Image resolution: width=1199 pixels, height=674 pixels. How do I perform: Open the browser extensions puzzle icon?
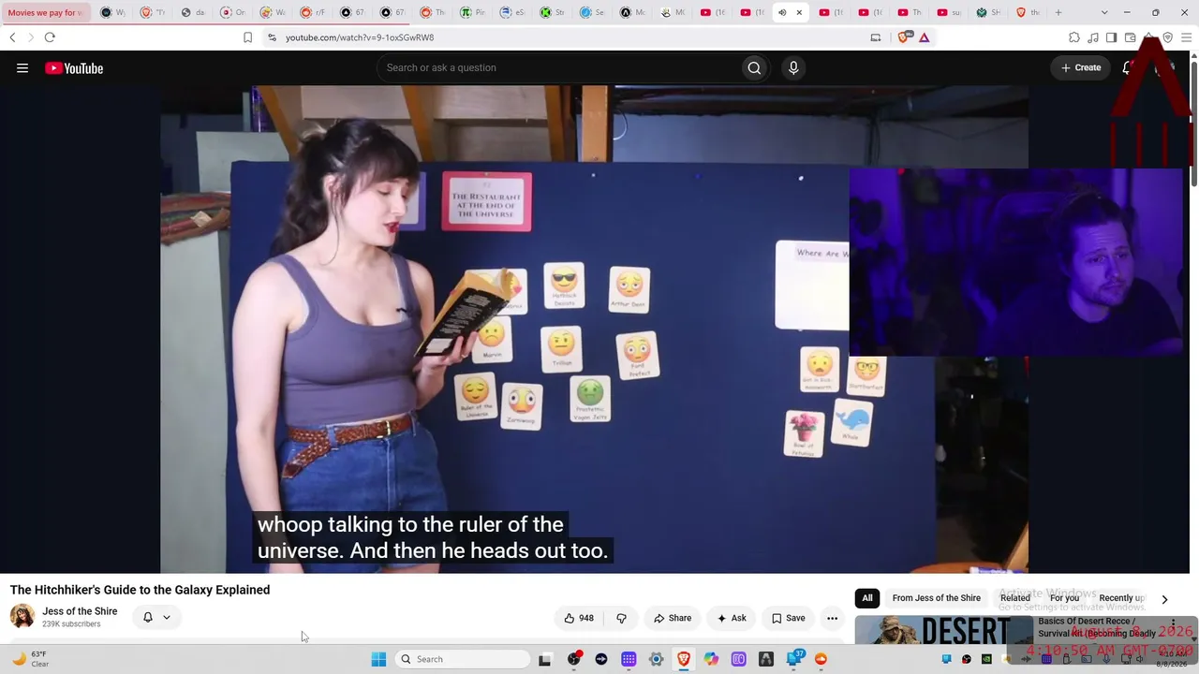click(1074, 37)
